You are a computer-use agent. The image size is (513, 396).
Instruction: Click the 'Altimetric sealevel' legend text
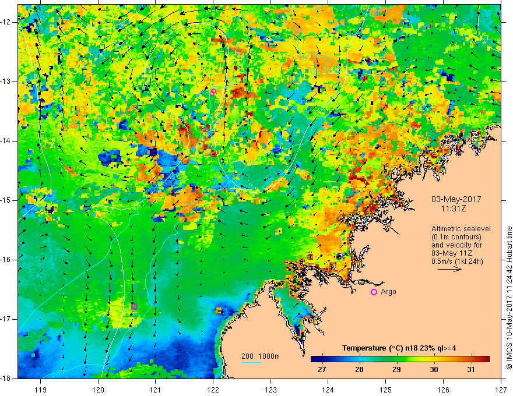(x=461, y=229)
